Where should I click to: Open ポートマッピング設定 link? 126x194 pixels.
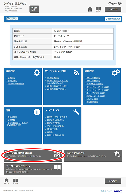click(x=96, y=93)
